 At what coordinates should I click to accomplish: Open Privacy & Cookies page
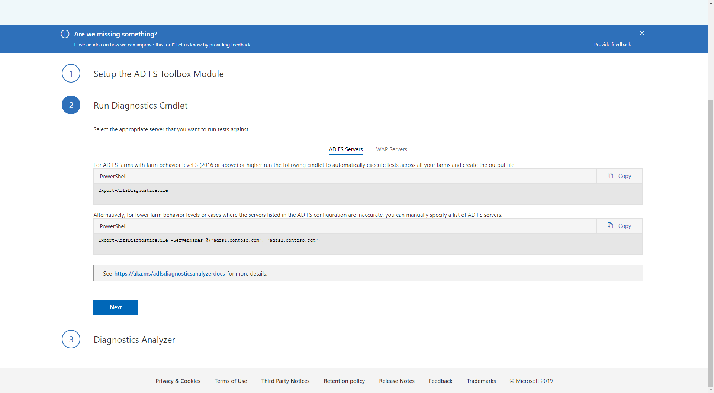point(178,381)
